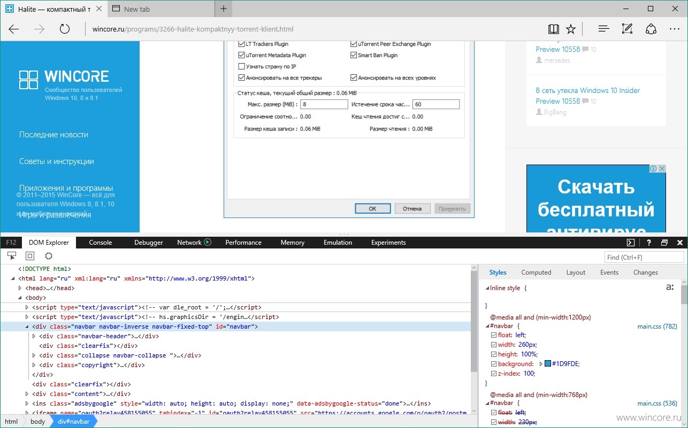Click the Network profiling play icon
The height and width of the screenshot is (428, 688).
click(x=208, y=242)
